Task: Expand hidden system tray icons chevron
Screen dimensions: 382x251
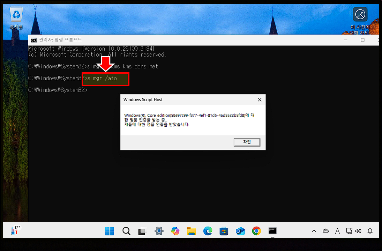Action: (314, 231)
